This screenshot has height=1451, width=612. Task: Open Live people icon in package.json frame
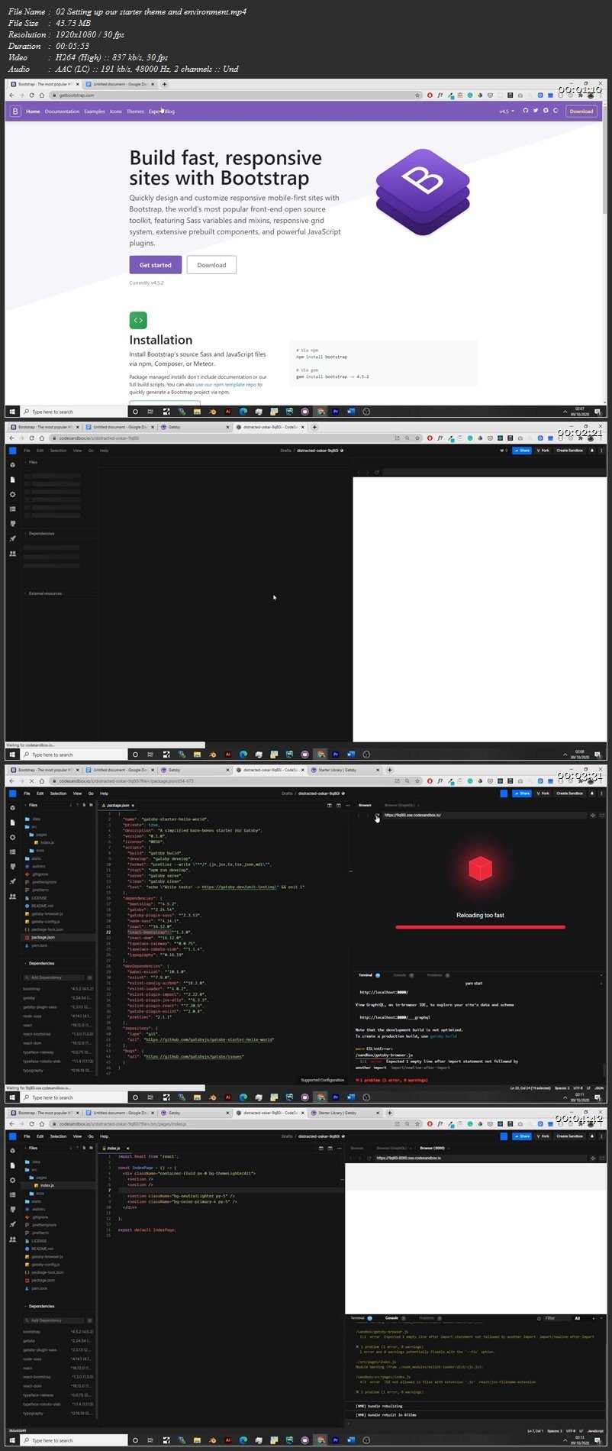(x=12, y=896)
